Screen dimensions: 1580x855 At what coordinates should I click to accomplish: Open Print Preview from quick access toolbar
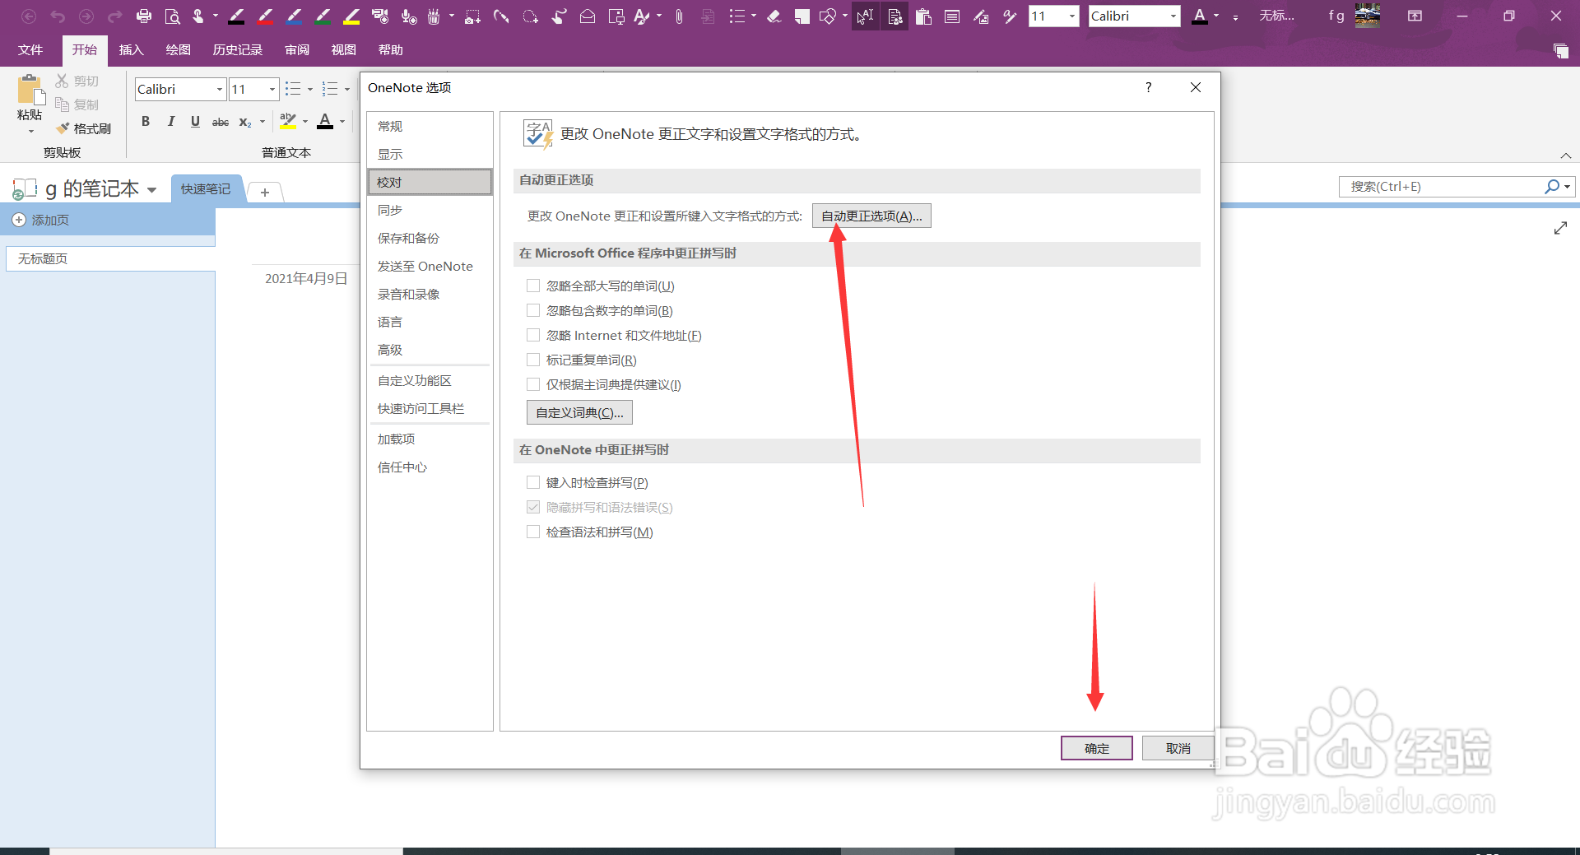tap(172, 16)
